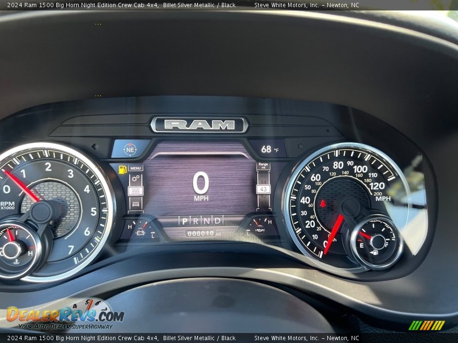Click the 000010 mi odometer readout

pos(204,233)
